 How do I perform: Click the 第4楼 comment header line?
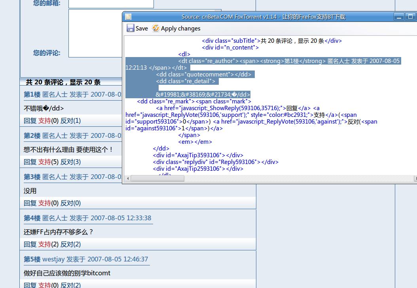click(x=87, y=218)
